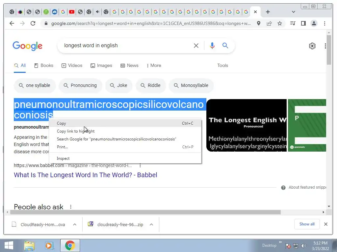Open the Books search tab
Screen dimensions: 337x252
pos(44,65)
